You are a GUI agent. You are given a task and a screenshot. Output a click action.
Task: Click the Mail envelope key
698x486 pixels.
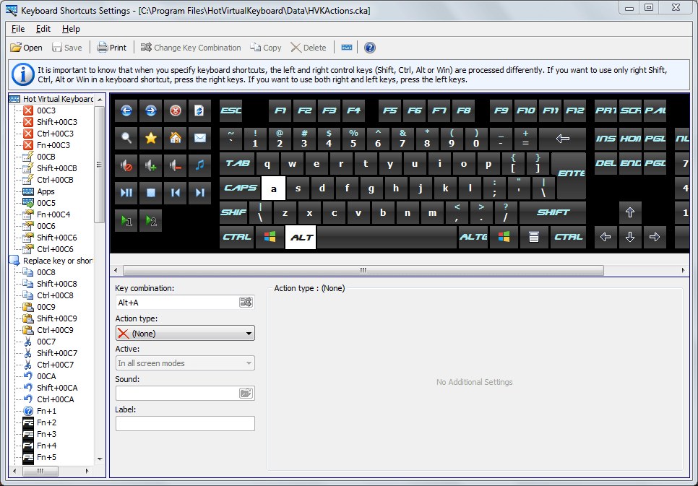200,139
